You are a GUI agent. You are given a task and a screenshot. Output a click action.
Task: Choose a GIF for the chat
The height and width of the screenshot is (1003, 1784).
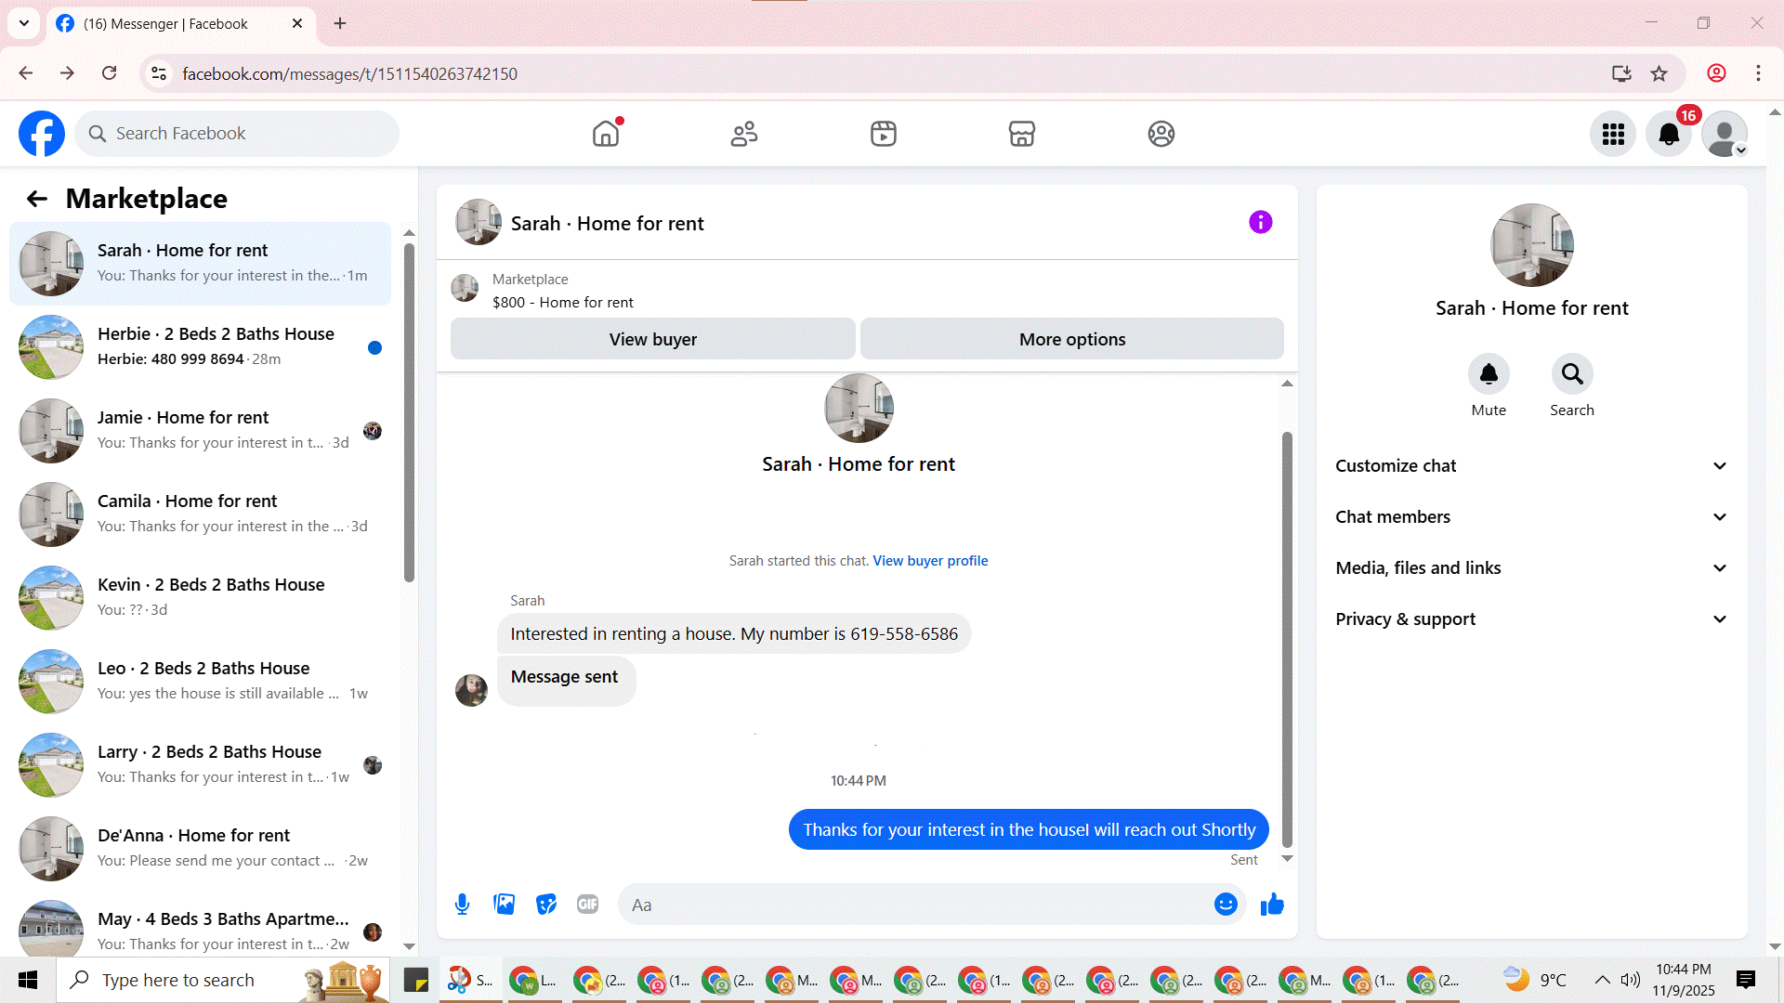(x=588, y=905)
